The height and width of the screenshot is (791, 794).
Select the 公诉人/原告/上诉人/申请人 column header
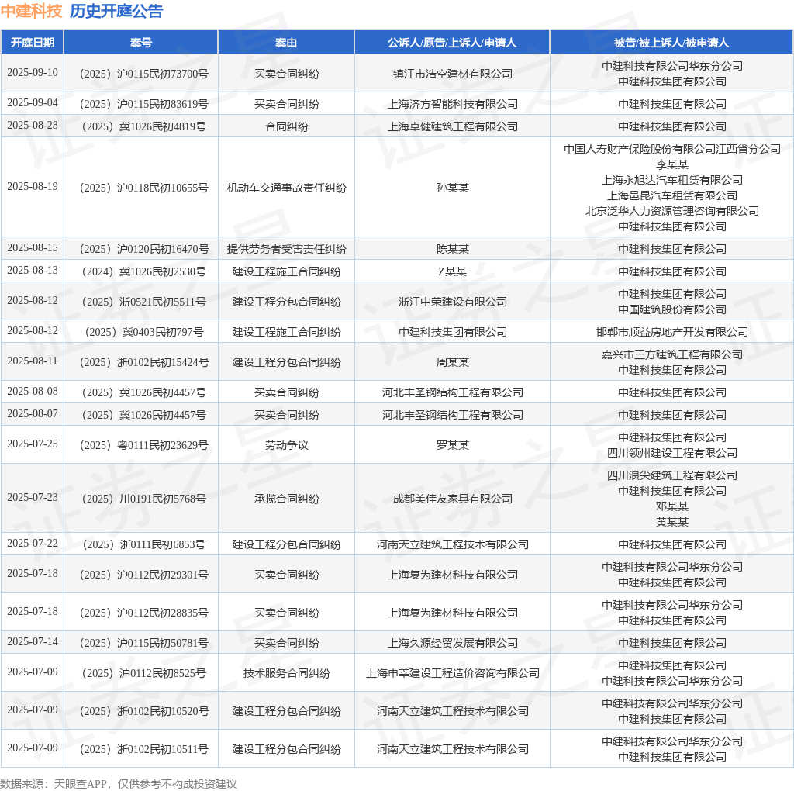(x=452, y=43)
